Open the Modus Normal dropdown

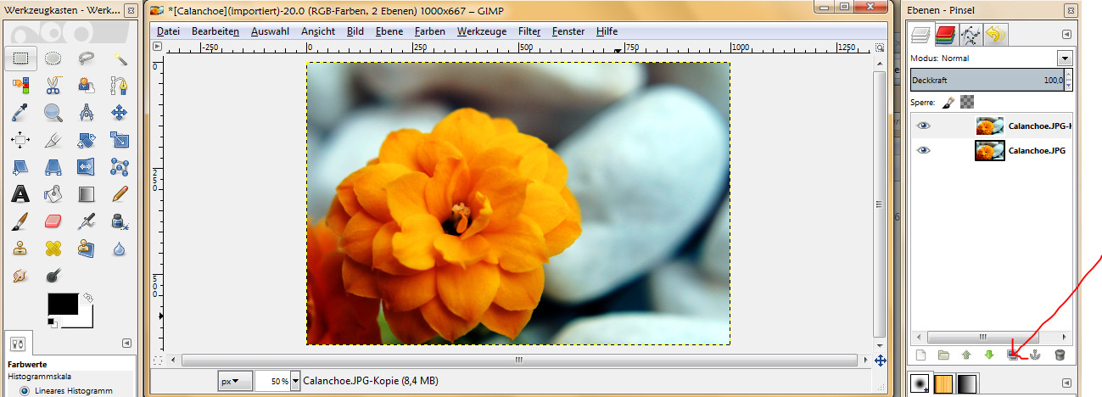coord(1065,59)
